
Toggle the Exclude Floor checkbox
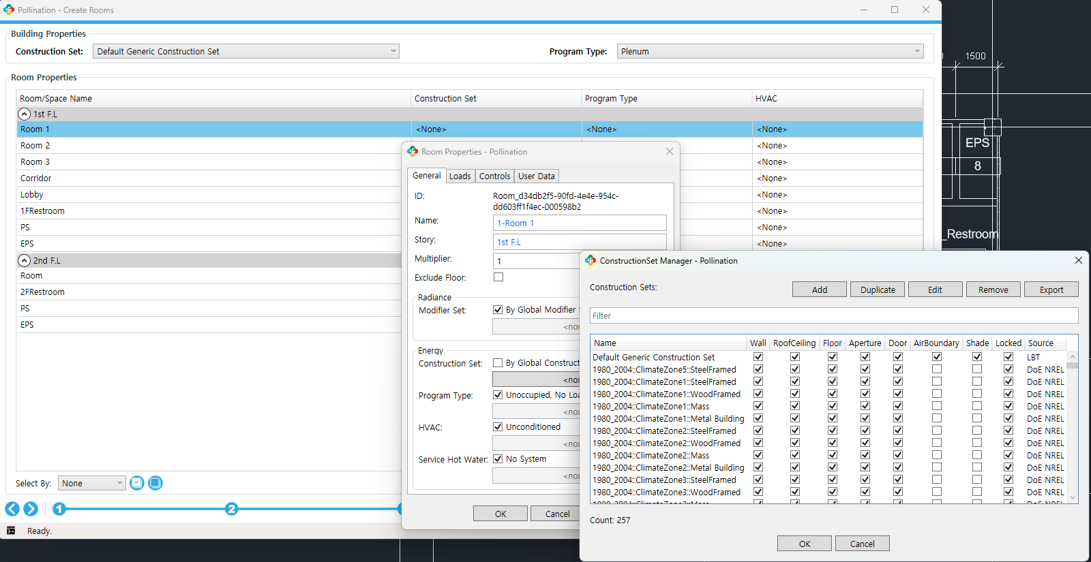(498, 277)
